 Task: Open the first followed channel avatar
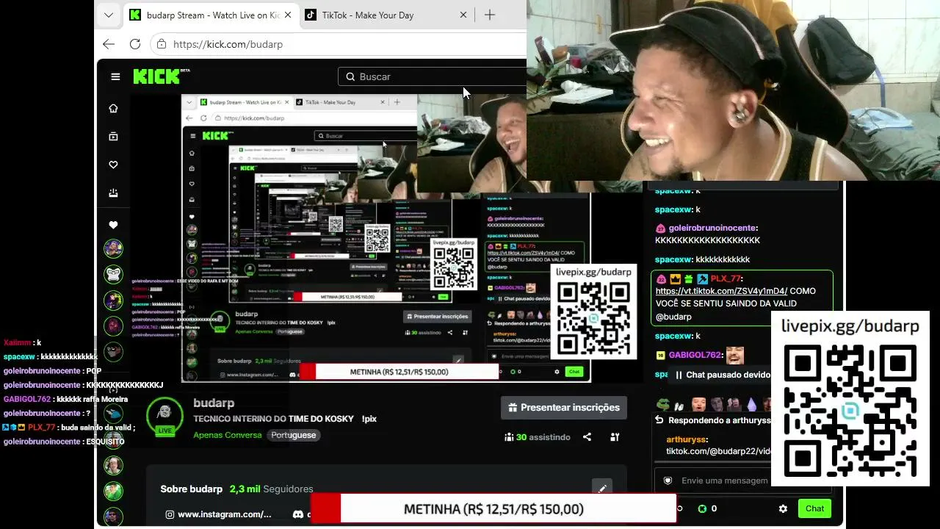point(113,249)
